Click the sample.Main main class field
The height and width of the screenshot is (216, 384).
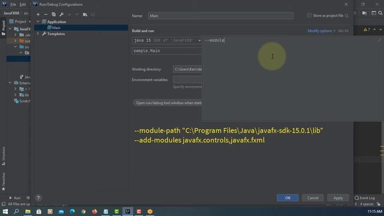[x=167, y=51]
